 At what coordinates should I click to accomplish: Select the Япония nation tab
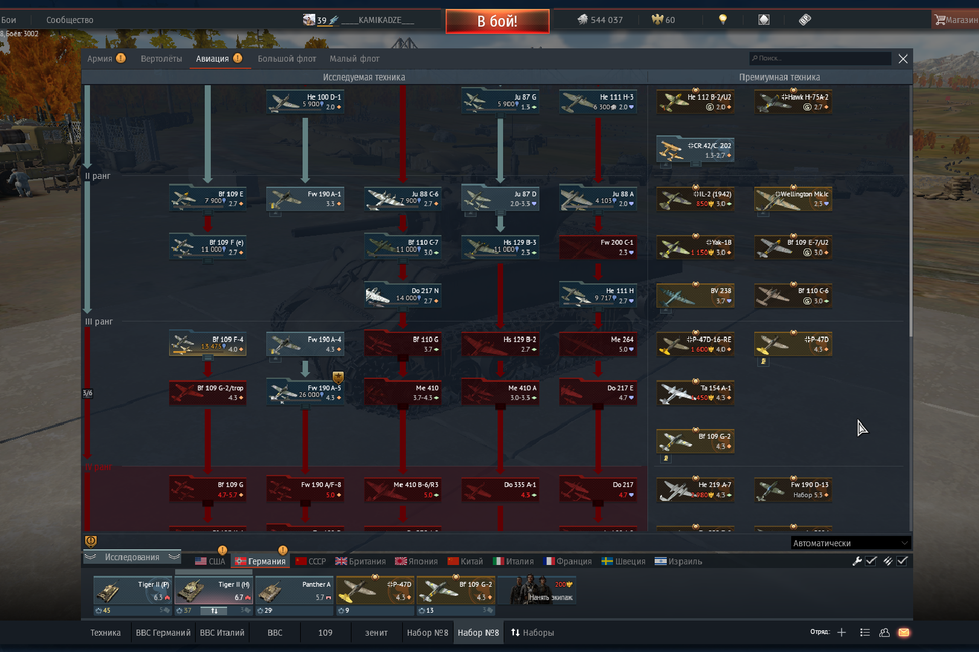[x=416, y=561]
